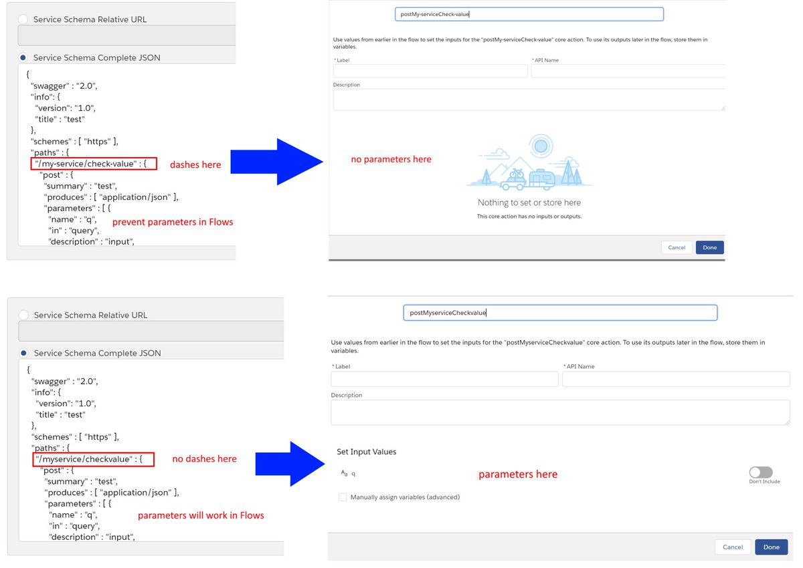Select Service Schema Complete JSON radio above /my-service/check-value JSON
Screen dimensions: 803x568
point(23,57)
